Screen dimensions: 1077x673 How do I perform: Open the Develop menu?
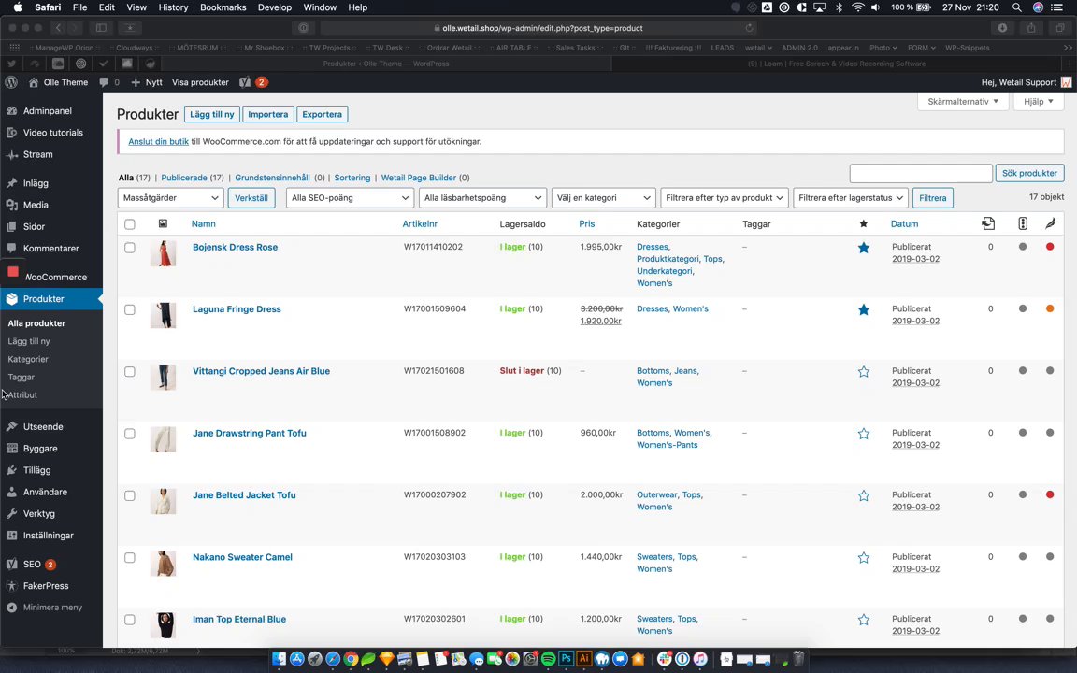[x=275, y=7]
